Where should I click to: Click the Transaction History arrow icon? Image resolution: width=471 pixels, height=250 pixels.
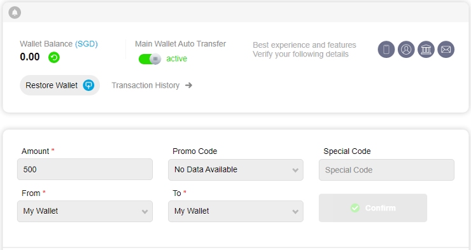[188, 85]
